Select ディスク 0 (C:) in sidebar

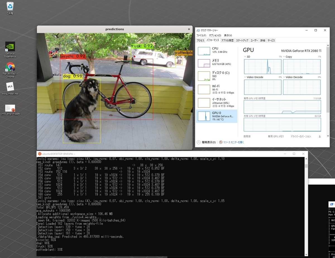[x=216, y=76]
